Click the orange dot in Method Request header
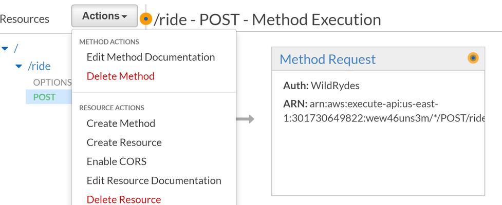Screen dimensions: 502x205 click(x=473, y=58)
